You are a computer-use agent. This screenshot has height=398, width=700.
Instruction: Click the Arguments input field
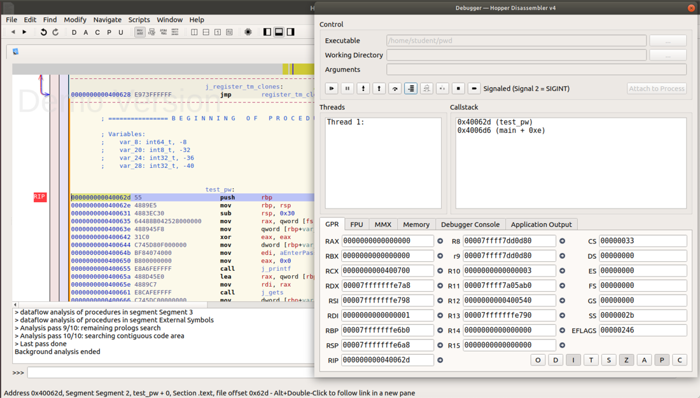coord(536,69)
